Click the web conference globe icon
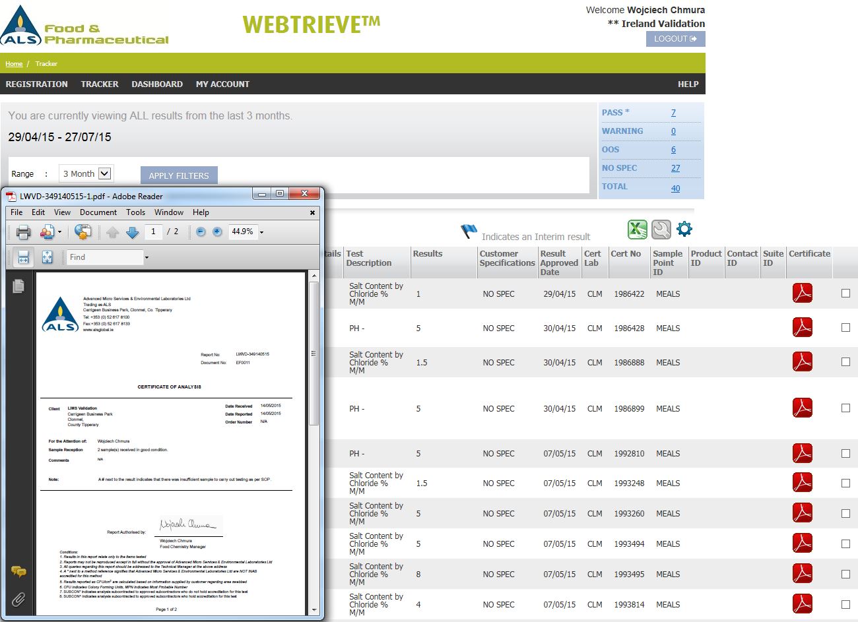Screen dimensions: 858x622 pyautogui.click(x=82, y=232)
